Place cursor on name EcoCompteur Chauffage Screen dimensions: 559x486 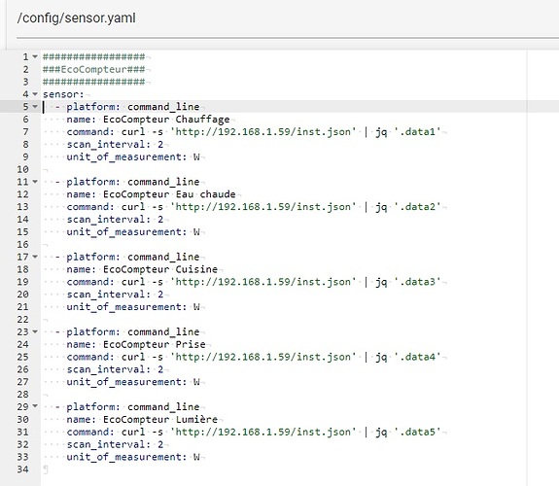[x=149, y=120]
